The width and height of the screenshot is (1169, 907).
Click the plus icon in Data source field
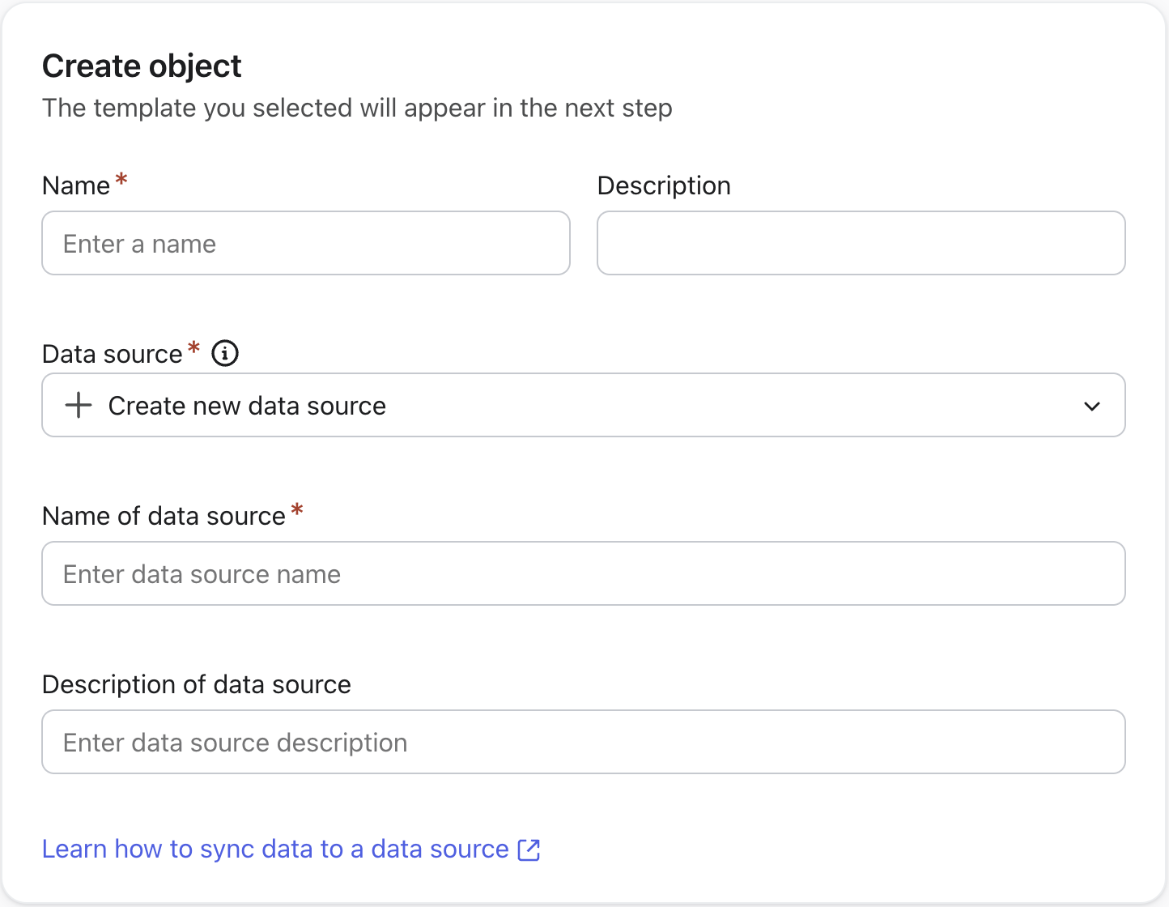tap(79, 405)
